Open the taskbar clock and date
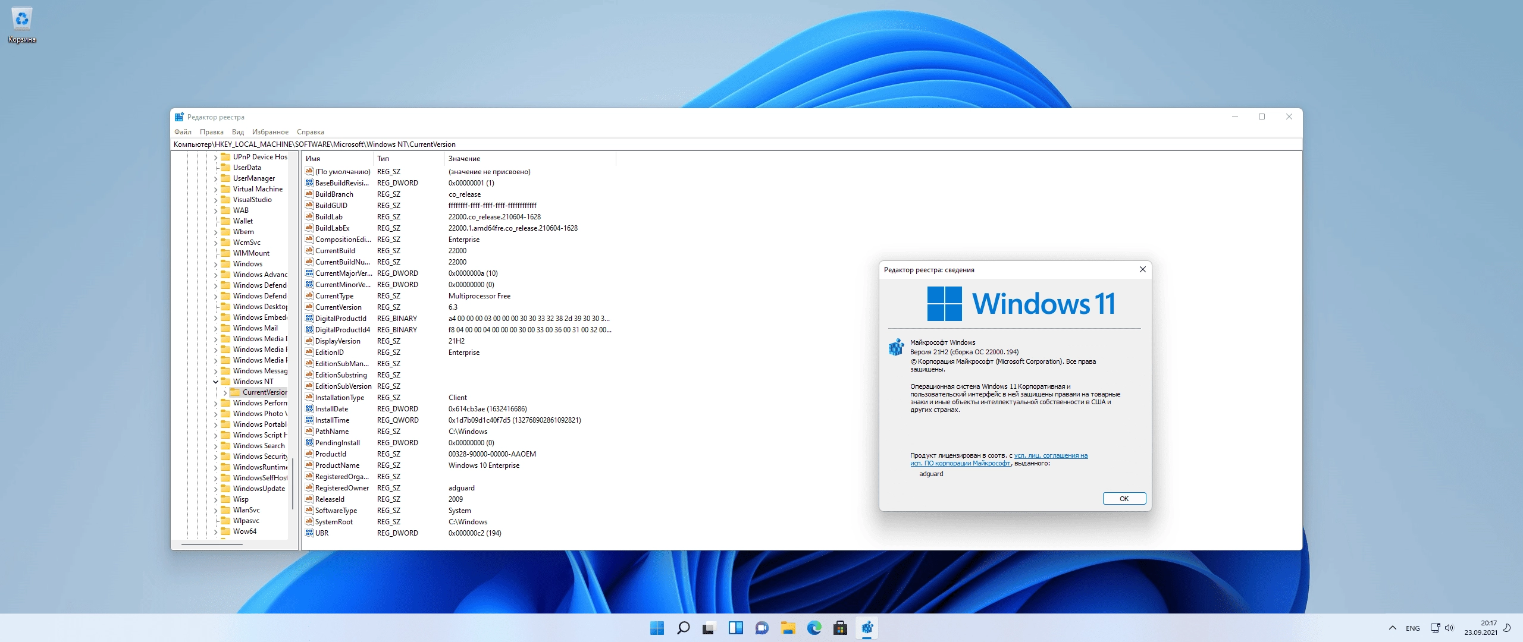The height and width of the screenshot is (642, 1523). pos(1481,628)
